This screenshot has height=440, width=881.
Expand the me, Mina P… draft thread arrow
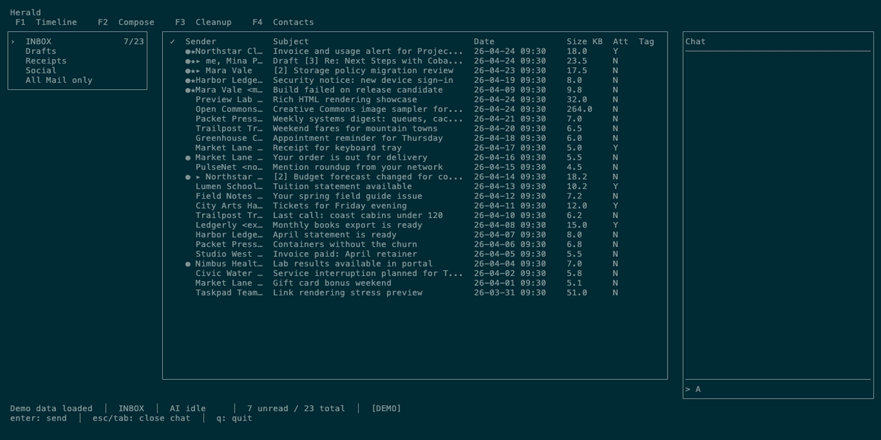click(x=198, y=61)
